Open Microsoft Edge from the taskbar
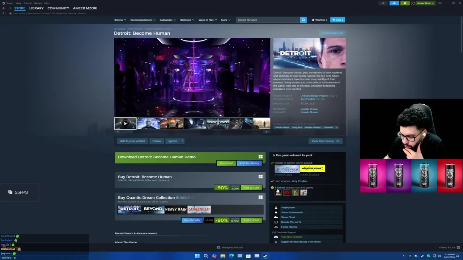Screen dimensions: 463x260 pyautogui.click(x=231, y=256)
